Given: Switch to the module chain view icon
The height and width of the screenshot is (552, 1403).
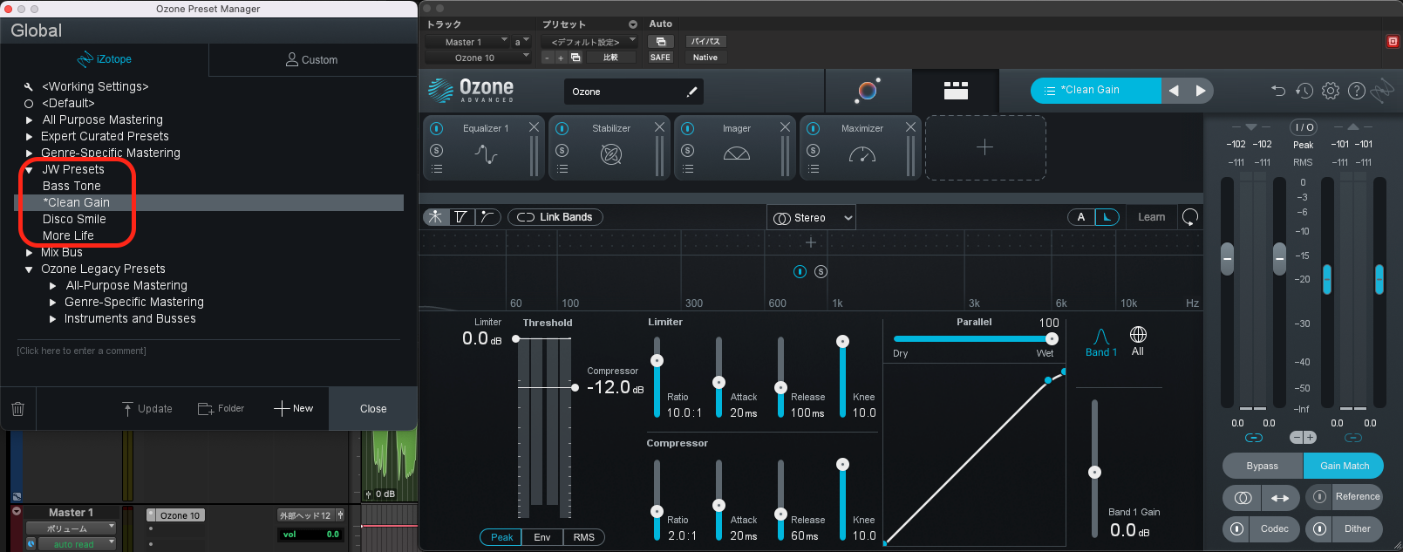Looking at the screenshot, I should pos(956,91).
